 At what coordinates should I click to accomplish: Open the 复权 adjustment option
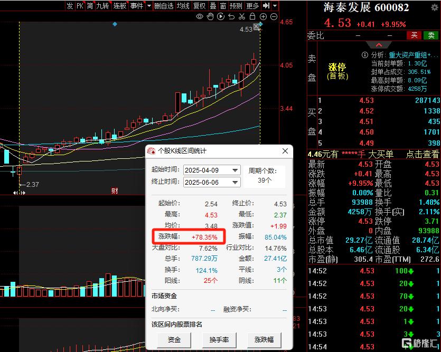[200, 6]
